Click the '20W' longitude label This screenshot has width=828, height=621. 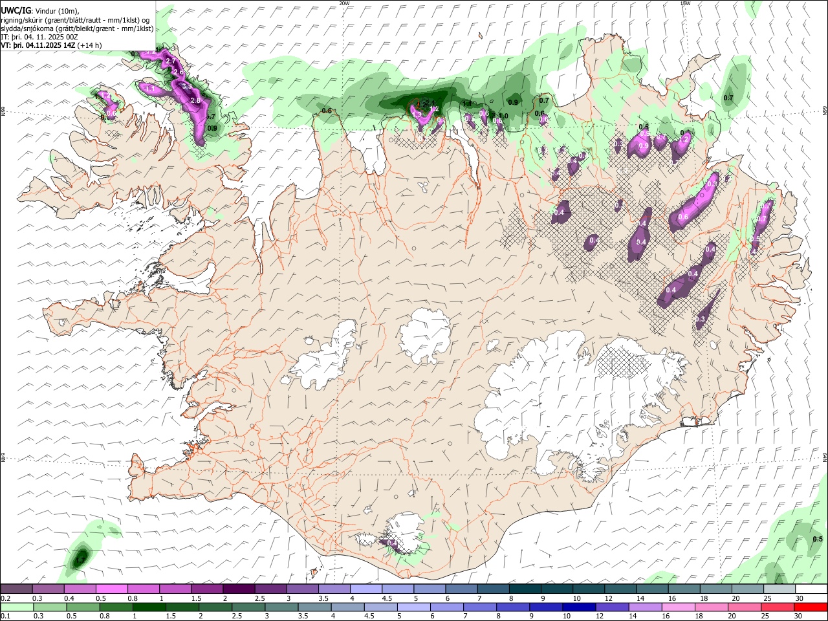tap(344, 3)
